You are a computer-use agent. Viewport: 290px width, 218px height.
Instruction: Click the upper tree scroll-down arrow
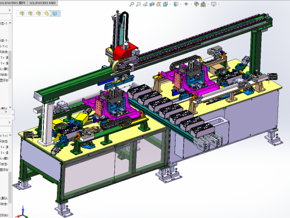click(10, 107)
